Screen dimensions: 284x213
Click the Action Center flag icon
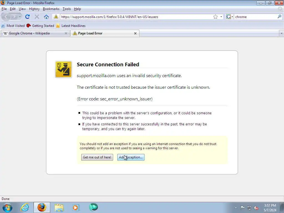coord(242,207)
